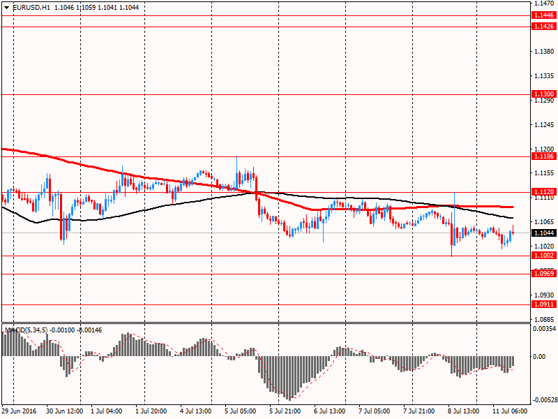Click the MACD(5,34,5) indicator label
The width and height of the screenshot is (558, 419).
point(26,330)
